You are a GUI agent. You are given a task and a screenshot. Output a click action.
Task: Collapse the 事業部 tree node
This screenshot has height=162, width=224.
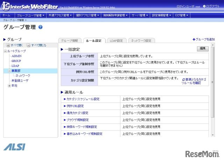coord(9,71)
